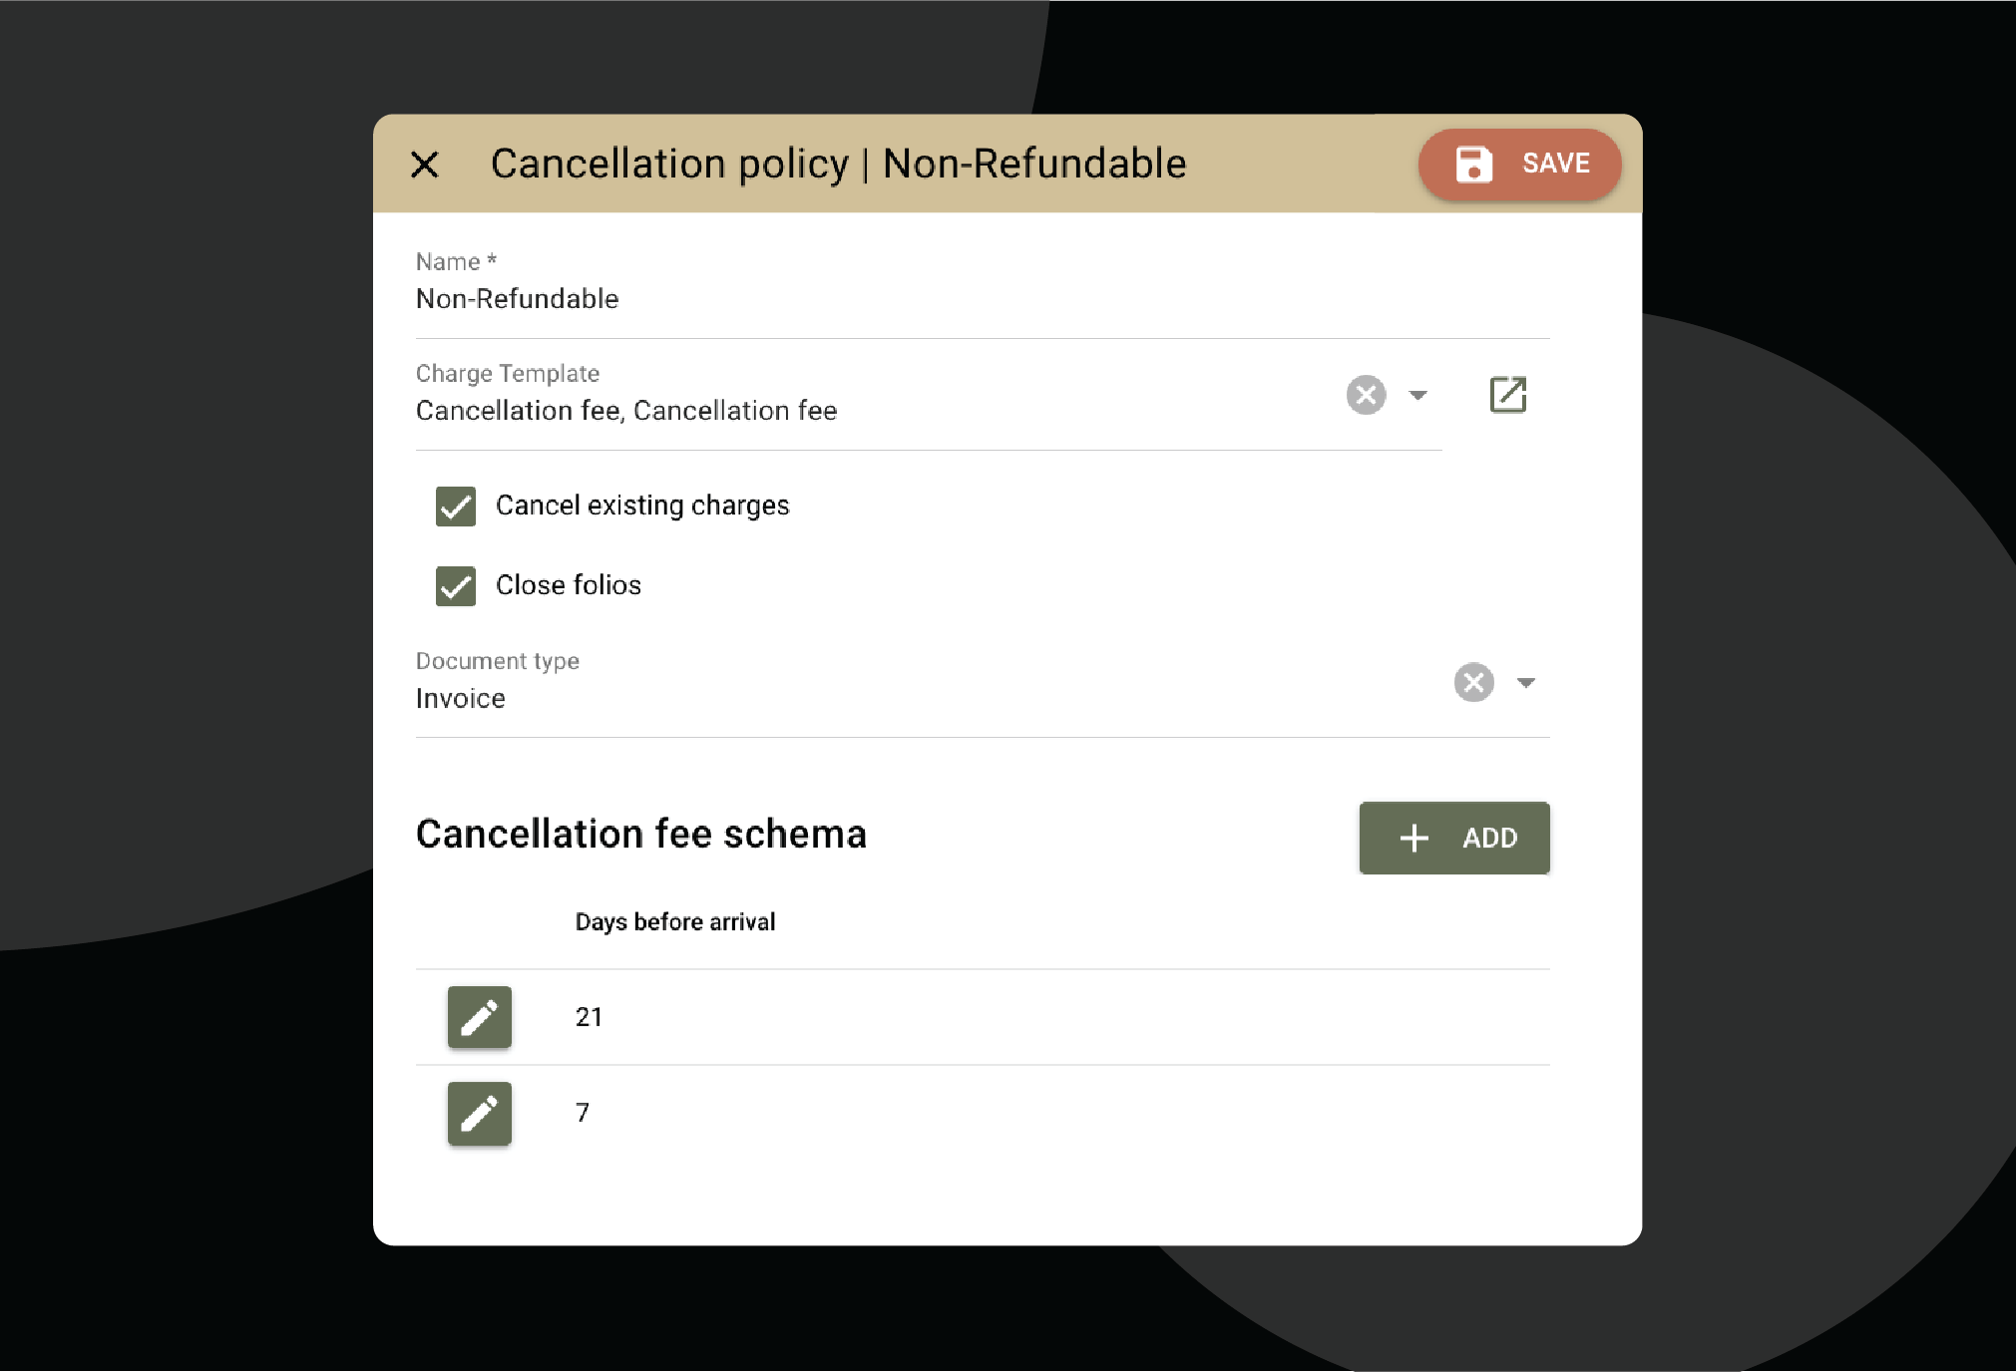
Task: Clear the Document type value
Action: coord(1473,683)
